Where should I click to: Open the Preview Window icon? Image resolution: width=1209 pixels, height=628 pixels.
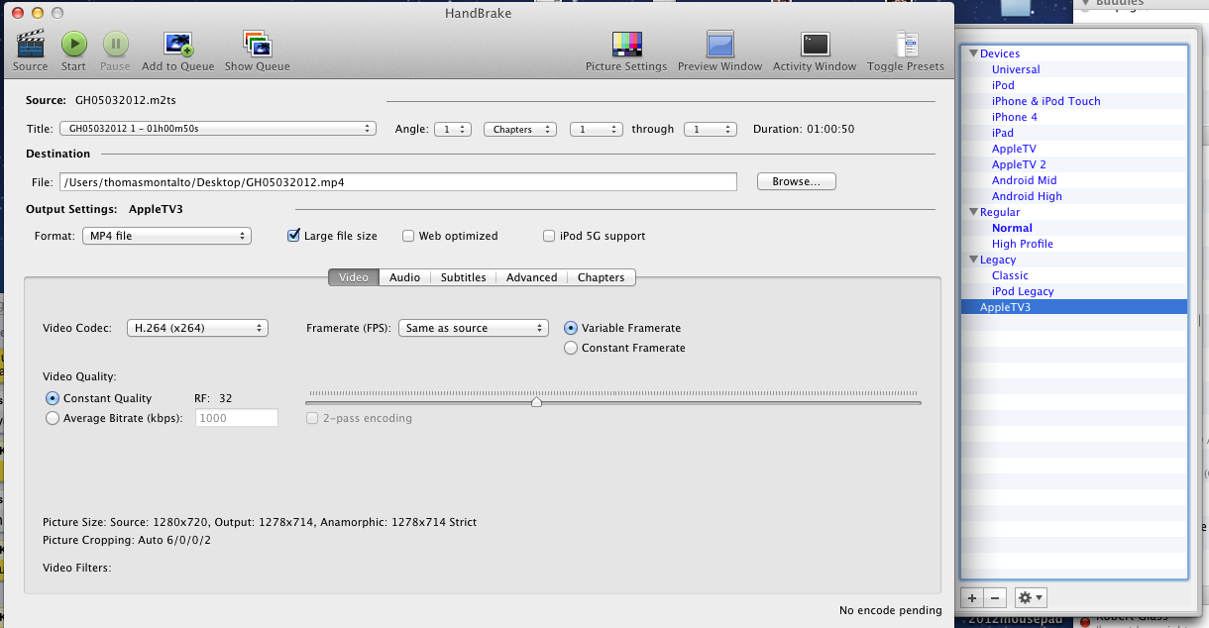[x=719, y=45]
